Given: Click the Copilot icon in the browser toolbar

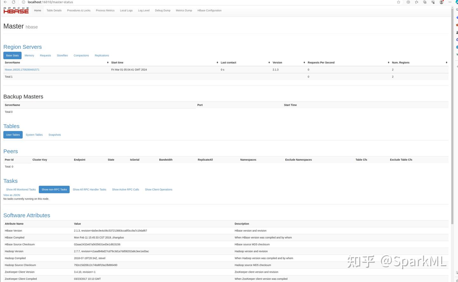Looking at the screenshot, I should tap(456, 2).
